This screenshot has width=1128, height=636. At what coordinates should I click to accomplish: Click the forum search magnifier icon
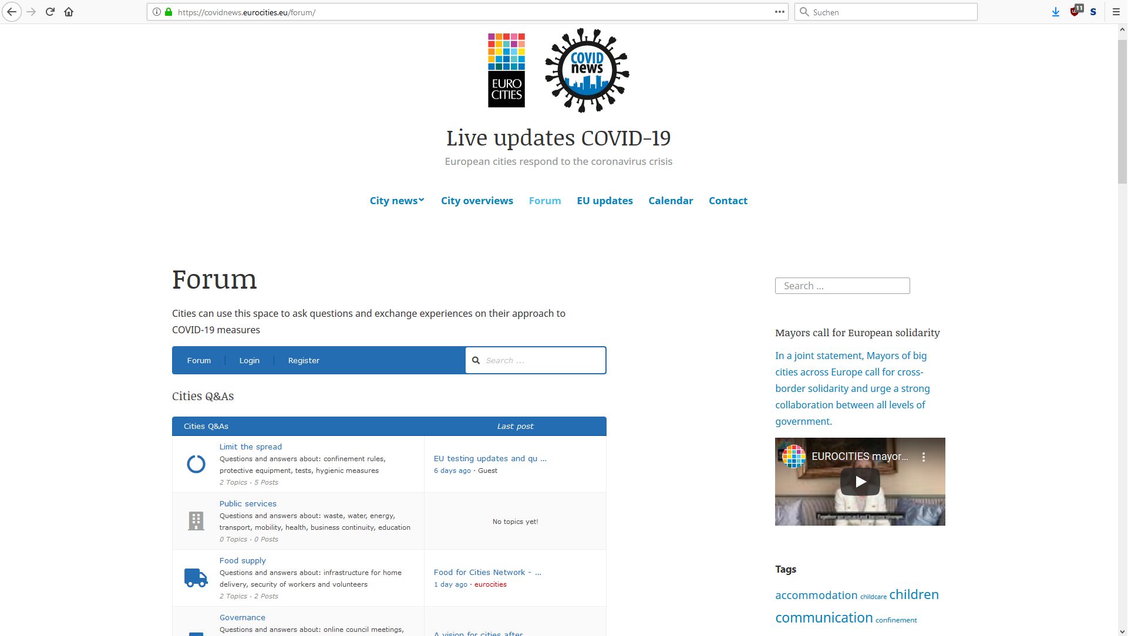point(476,360)
